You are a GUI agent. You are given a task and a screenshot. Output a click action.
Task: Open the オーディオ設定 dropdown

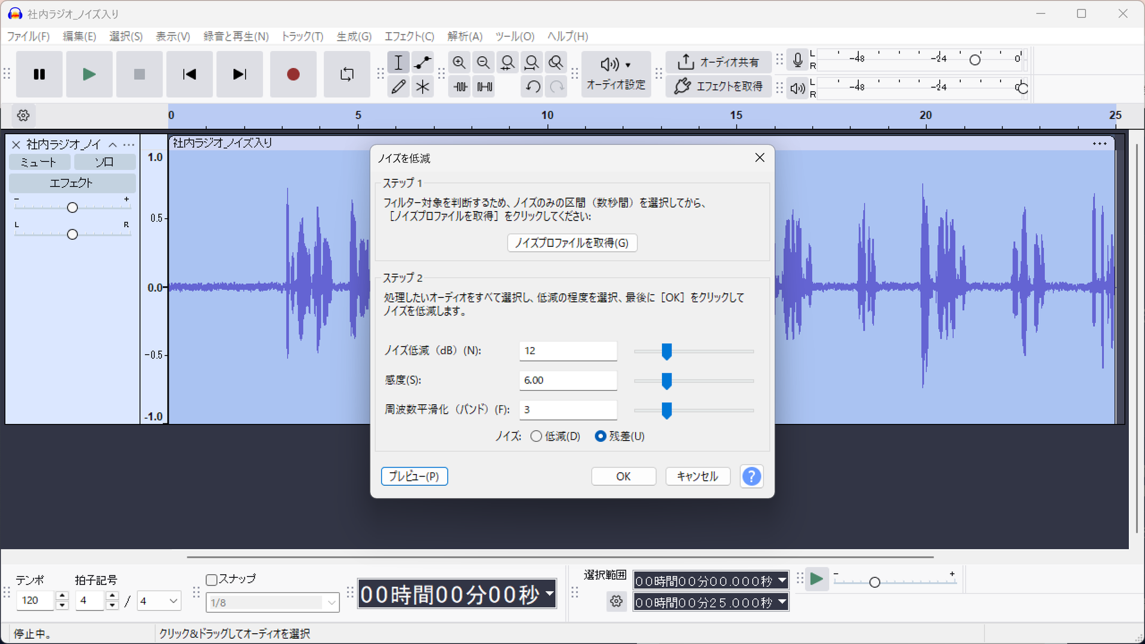coord(616,74)
